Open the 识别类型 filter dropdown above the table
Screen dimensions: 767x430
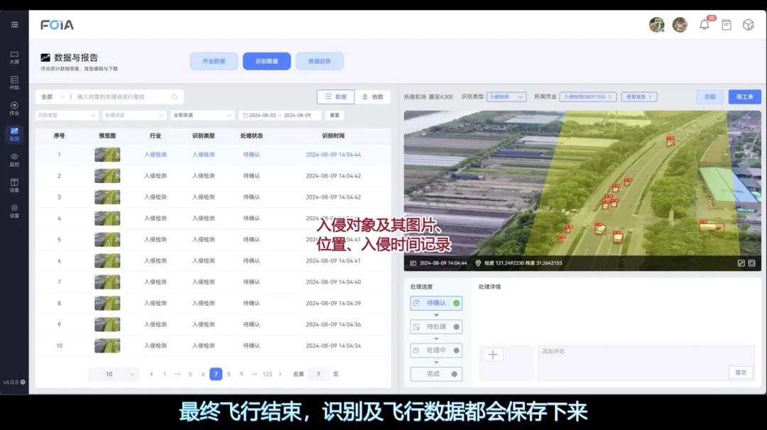(67, 115)
